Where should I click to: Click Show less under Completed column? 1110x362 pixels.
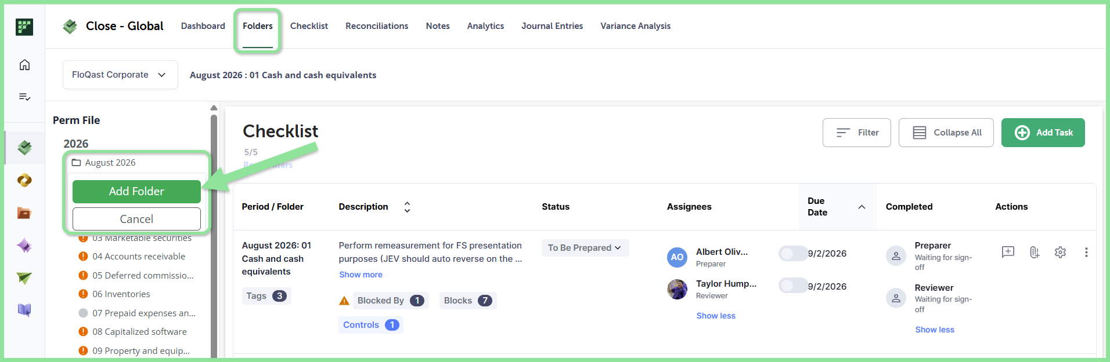[935, 330]
